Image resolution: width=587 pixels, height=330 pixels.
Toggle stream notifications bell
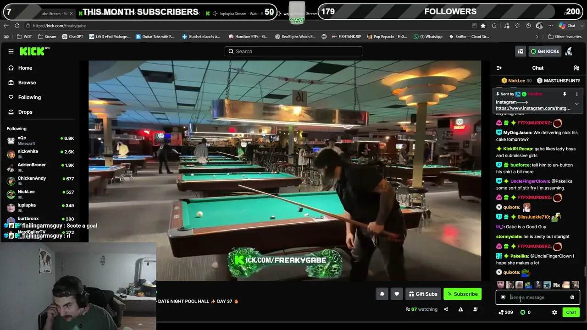pyautogui.click(x=382, y=294)
